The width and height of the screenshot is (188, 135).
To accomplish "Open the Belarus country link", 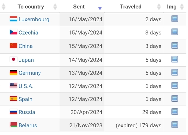I will point(28,125).
